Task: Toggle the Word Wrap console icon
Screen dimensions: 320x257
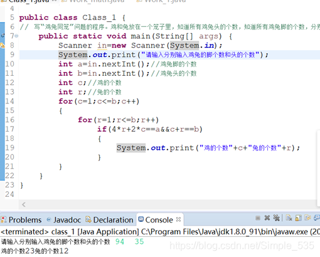Action: [307, 218]
